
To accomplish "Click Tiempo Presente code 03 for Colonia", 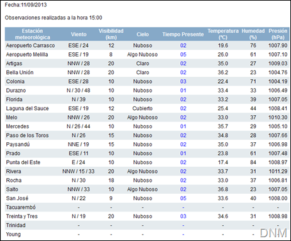I will pos(183,81).
